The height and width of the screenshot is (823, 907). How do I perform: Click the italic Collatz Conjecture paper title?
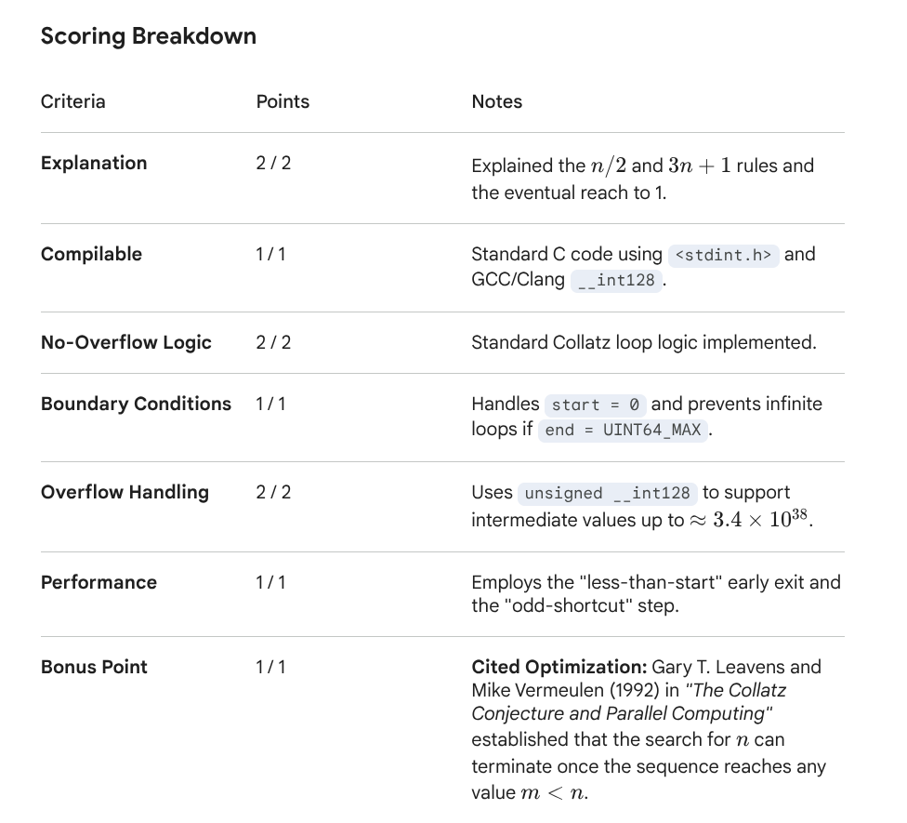(628, 702)
